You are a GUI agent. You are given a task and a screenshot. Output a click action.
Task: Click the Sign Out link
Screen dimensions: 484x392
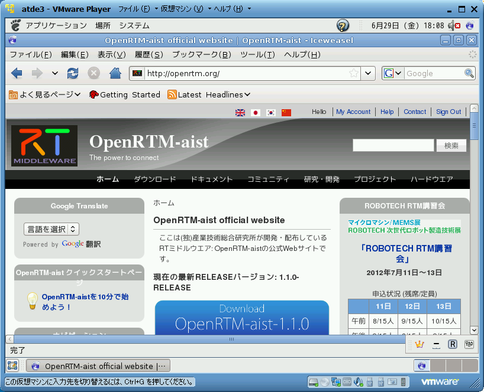(x=448, y=112)
